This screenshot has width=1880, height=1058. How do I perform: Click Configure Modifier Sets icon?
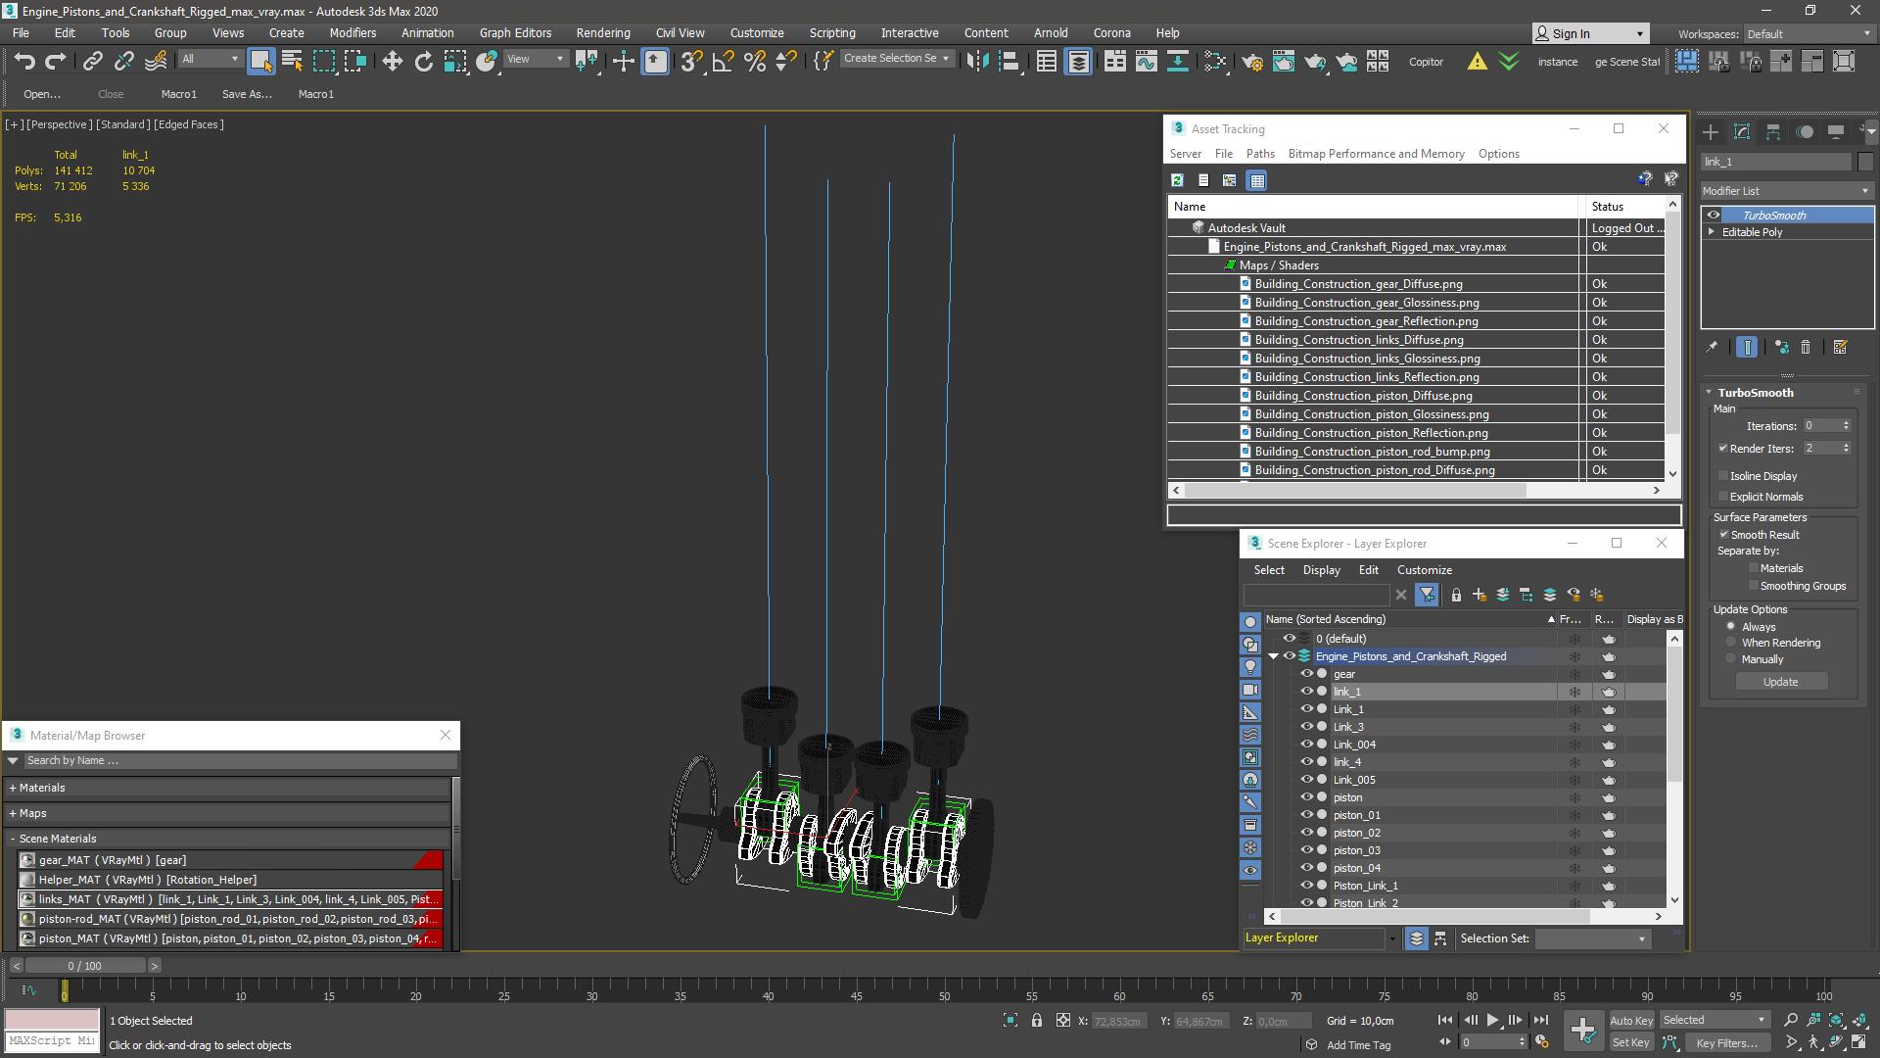1840,347
